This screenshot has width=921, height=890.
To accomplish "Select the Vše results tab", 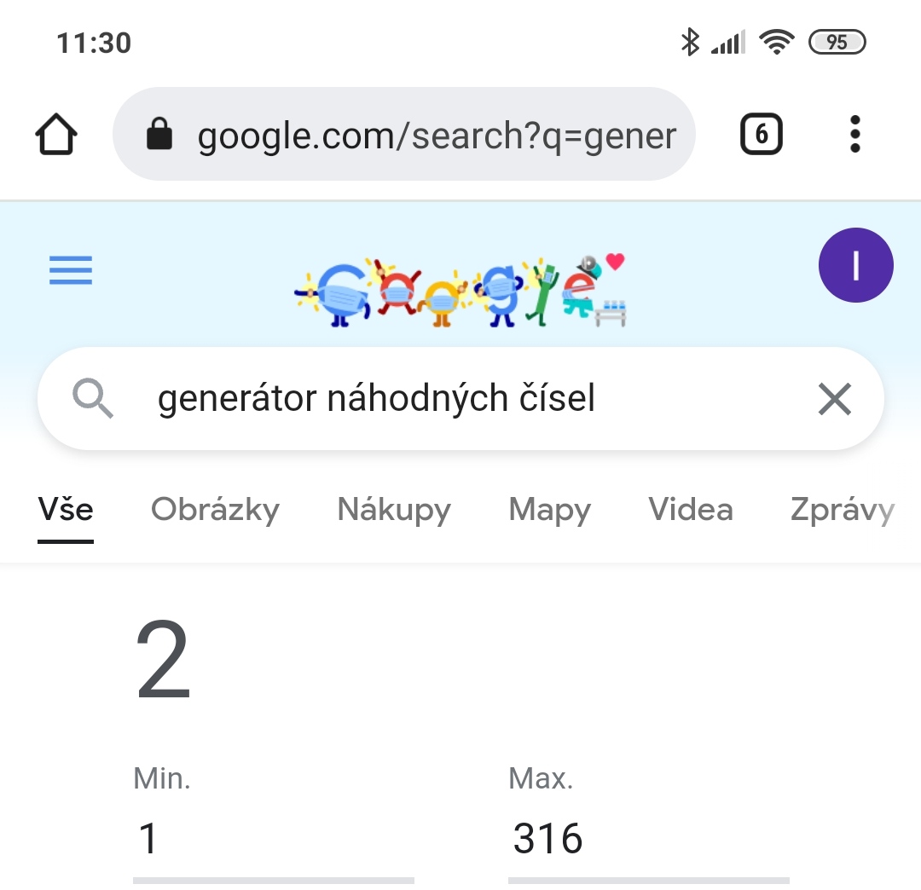I will [66, 510].
